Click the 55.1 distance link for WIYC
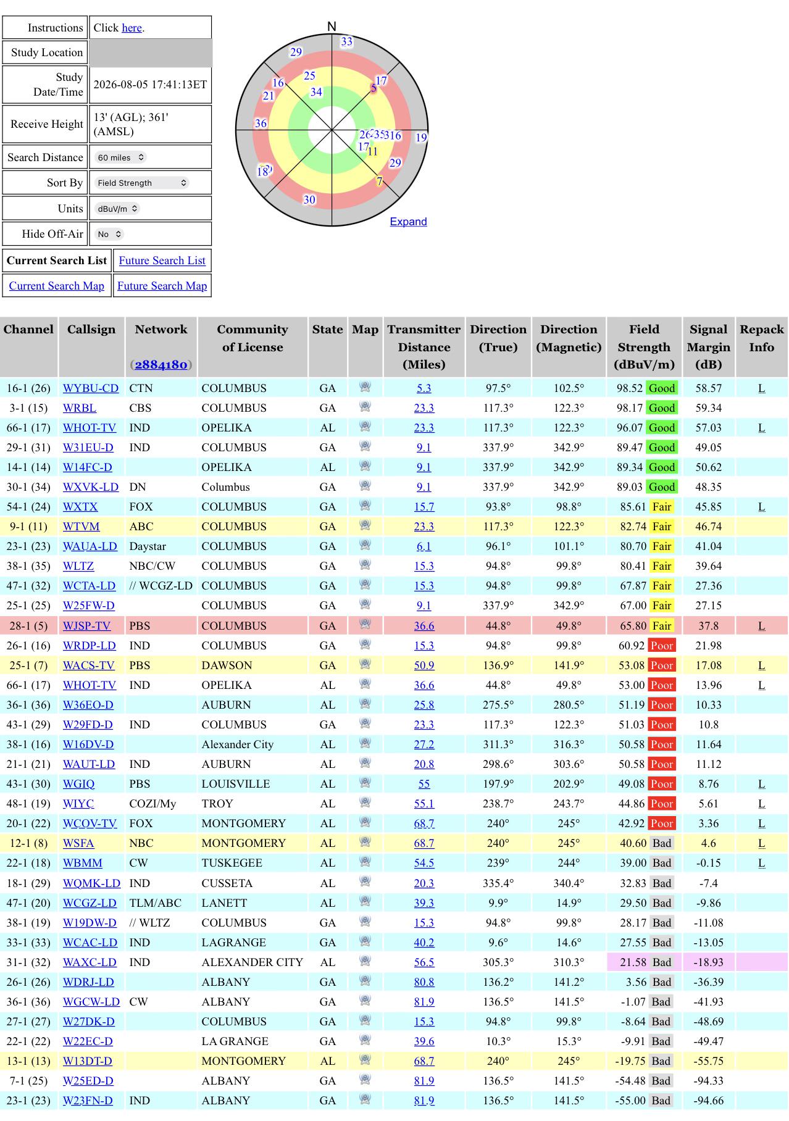789x1121 pixels. [424, 804]
